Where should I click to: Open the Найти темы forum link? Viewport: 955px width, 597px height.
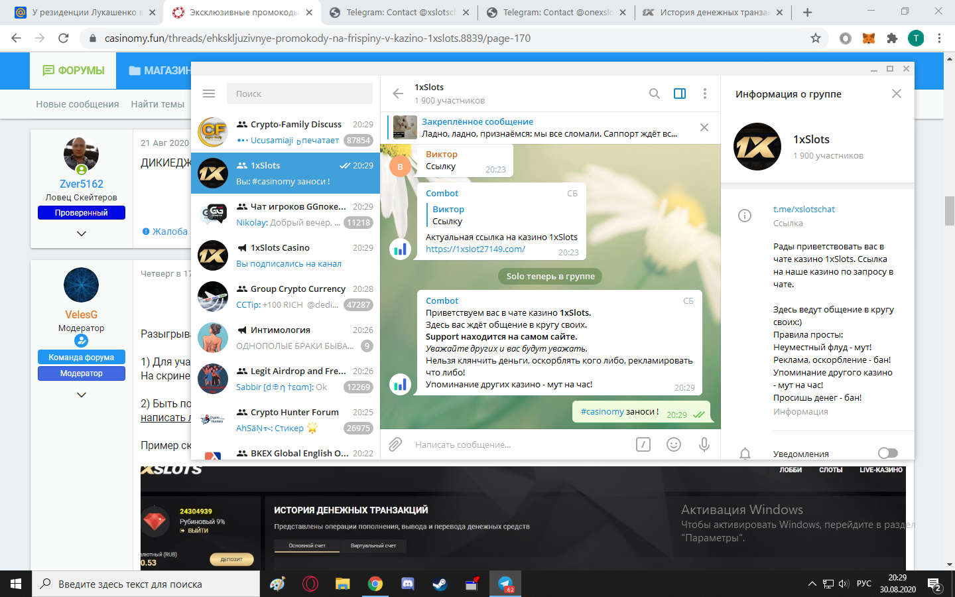coord(158,104)
